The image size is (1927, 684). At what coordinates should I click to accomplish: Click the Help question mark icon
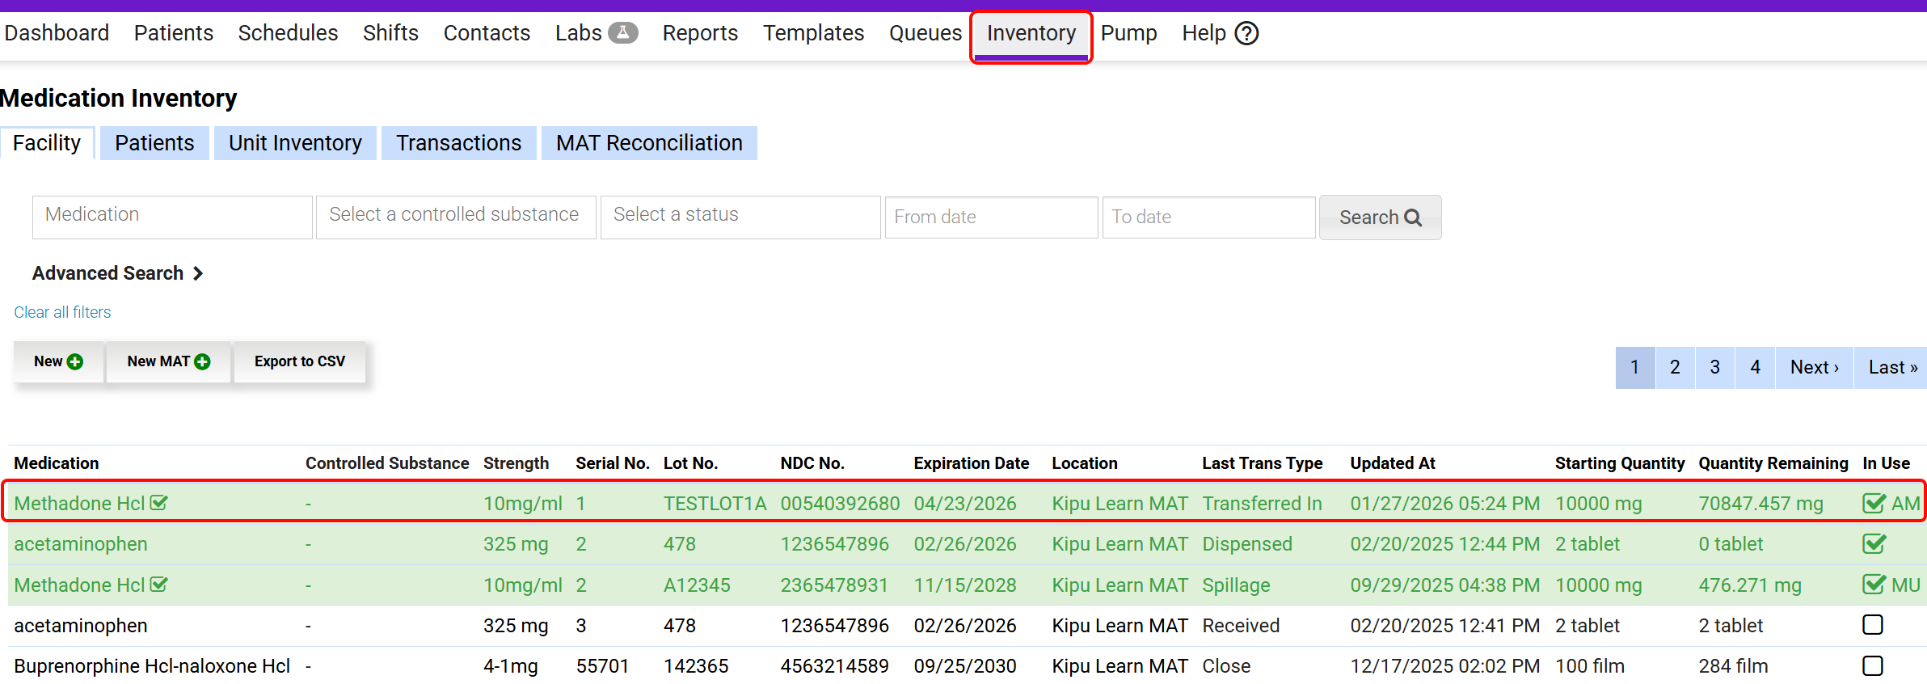point(1246,34)
